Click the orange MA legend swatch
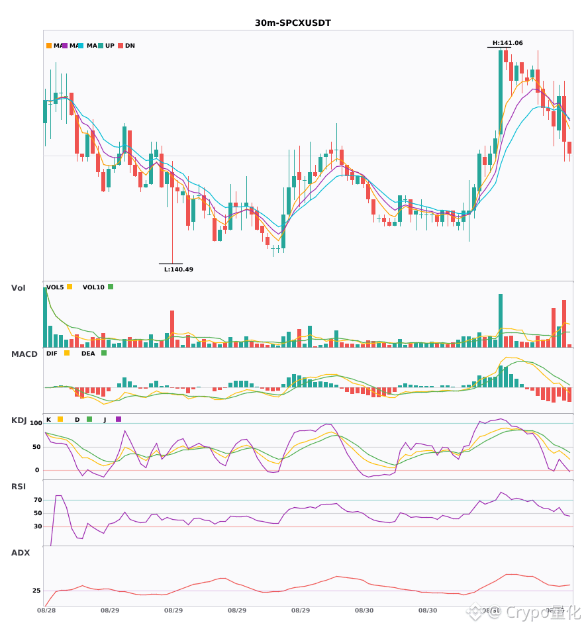 click(49, 46)
